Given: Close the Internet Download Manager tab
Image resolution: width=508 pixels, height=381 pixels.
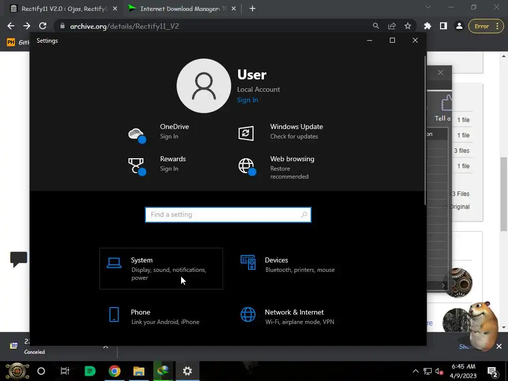Looking at the screenshot, I should (234, 9).
